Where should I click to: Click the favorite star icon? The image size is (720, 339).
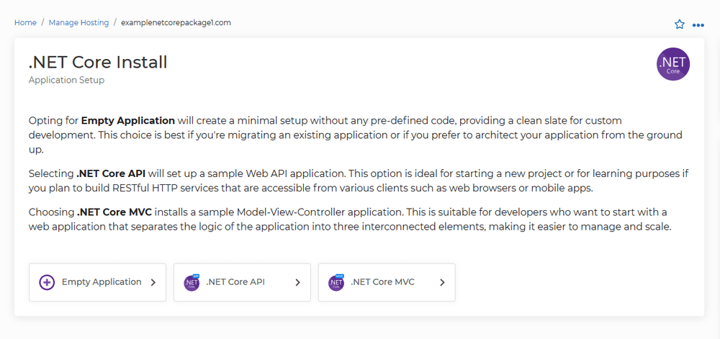pyautogui.click(x=679, y=24)
